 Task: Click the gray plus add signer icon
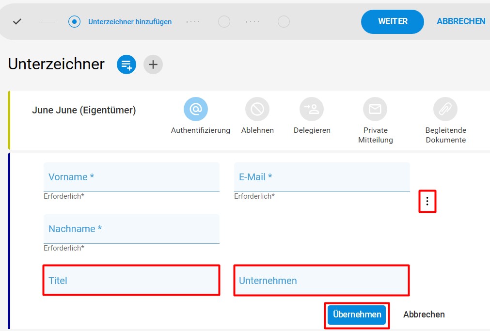pos(153,64)
